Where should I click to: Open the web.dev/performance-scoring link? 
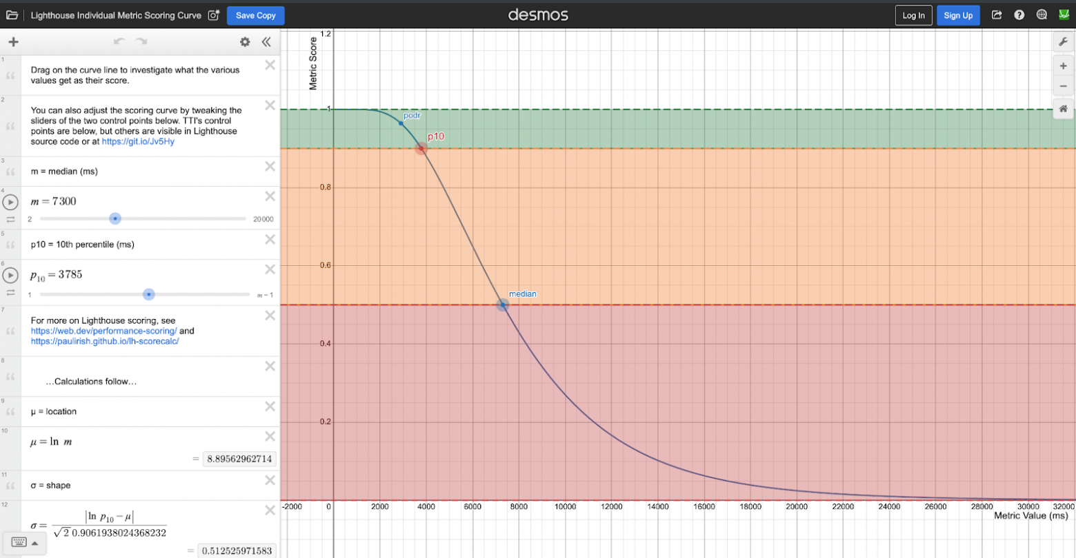coord(104,331)
